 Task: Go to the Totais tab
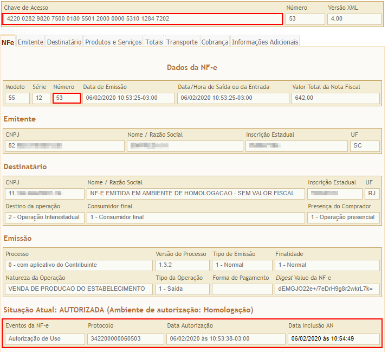pos(154,42)
